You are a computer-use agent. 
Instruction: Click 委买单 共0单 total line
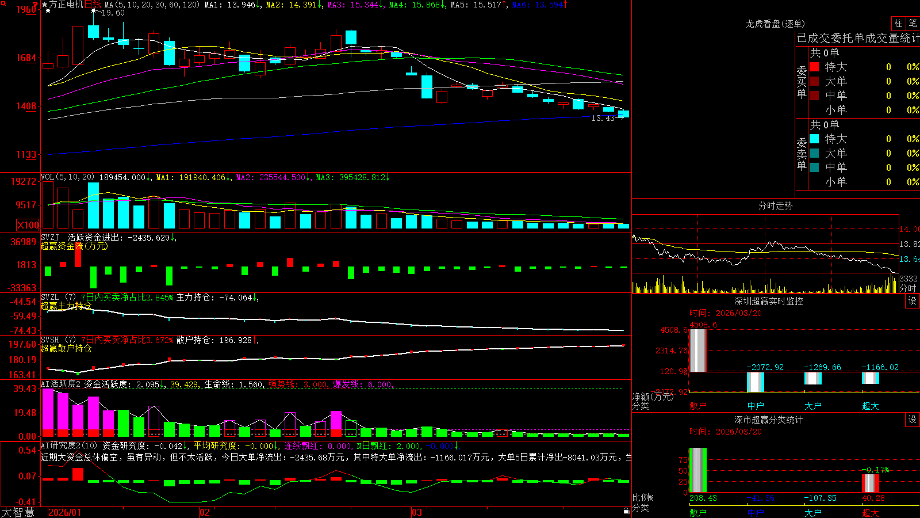[825, 53]
